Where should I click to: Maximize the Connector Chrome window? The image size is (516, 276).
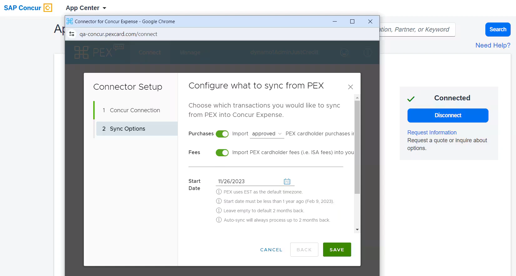coord(352,21)
